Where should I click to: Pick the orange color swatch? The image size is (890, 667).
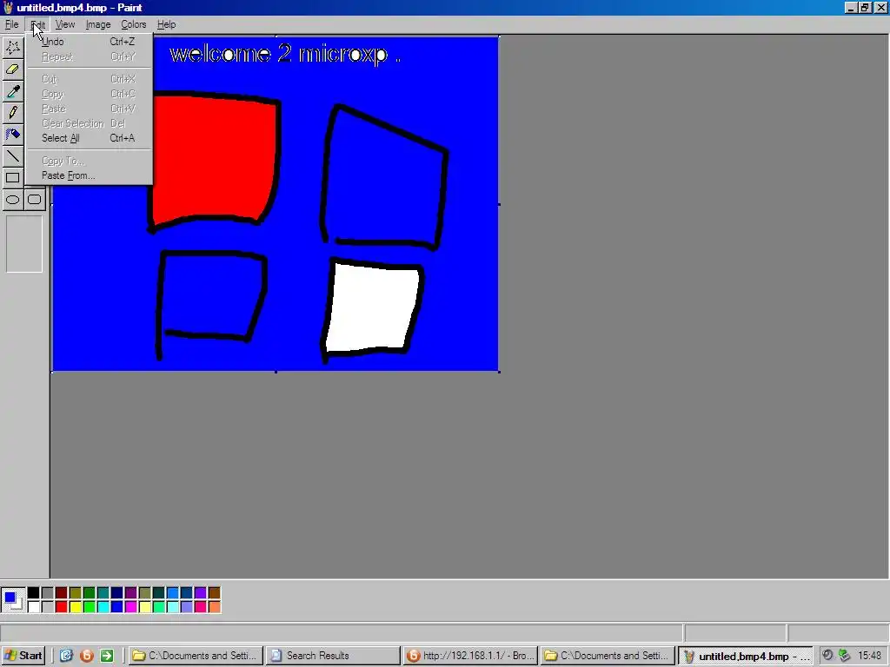[214, 607]
